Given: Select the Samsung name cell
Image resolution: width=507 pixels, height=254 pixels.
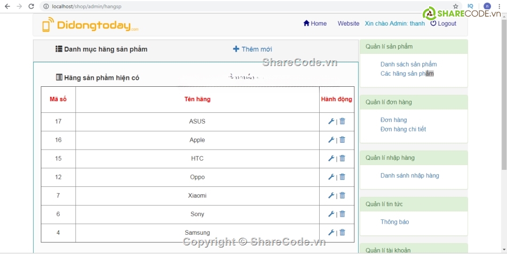Looking at the screenshot, I should point(197,233).
